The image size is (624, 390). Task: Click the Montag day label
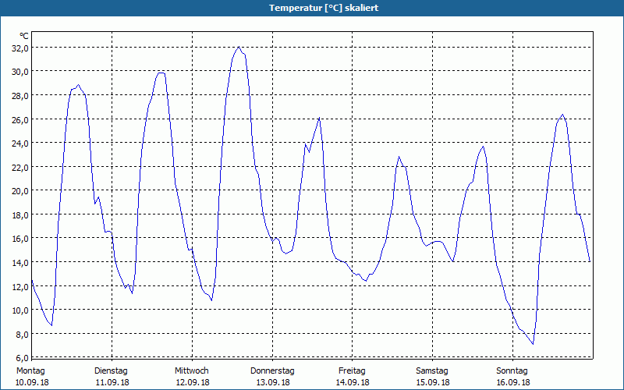pyautogui.click(x=30, y=371)
